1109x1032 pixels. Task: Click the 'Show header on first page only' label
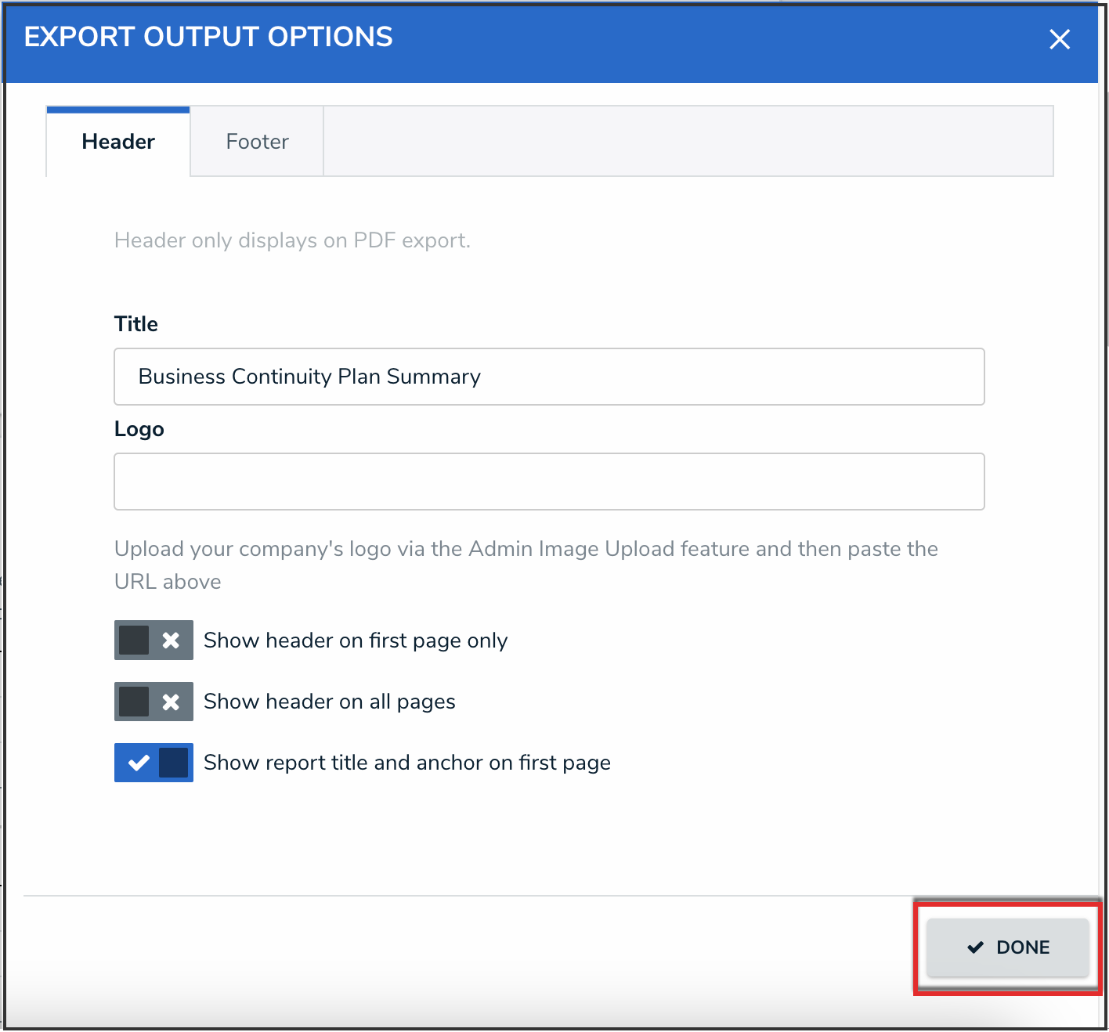click(x=356, y=640)
